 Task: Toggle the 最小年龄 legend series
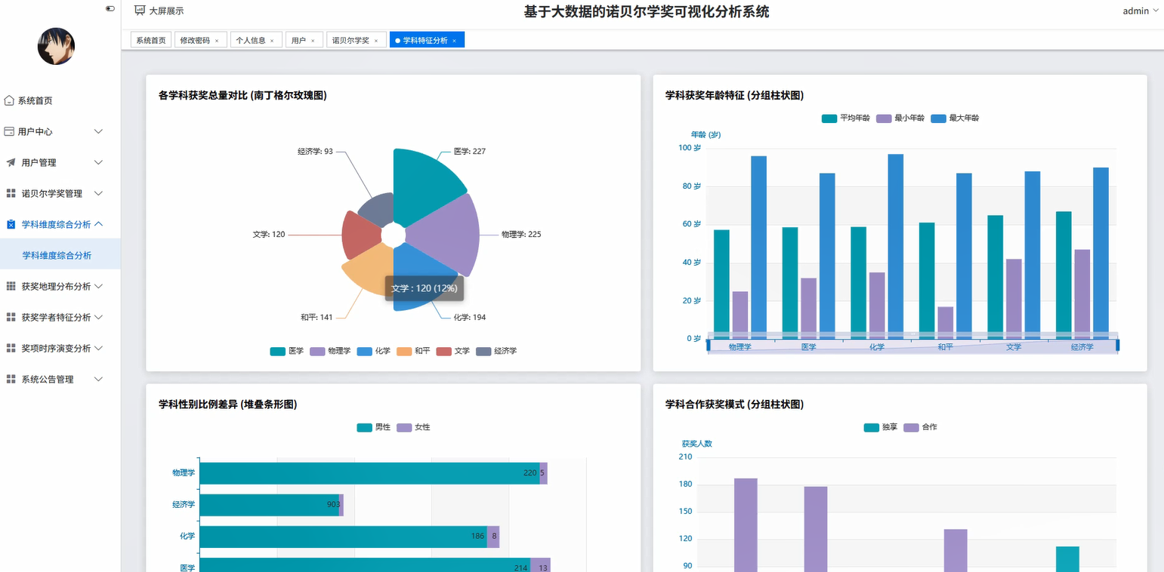tap(900, 118)
